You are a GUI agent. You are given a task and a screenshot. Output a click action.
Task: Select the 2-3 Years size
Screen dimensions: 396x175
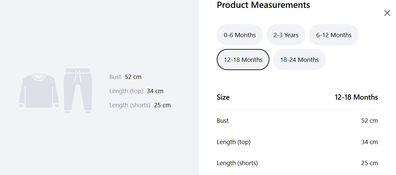coord(286,35)
